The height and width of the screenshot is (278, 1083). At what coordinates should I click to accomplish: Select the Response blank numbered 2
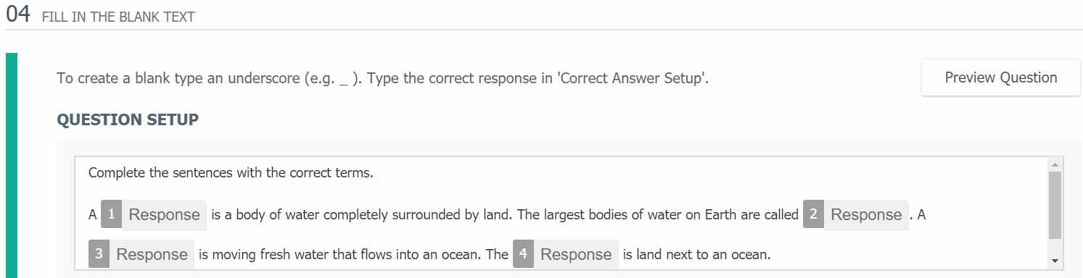pos(856,215)
